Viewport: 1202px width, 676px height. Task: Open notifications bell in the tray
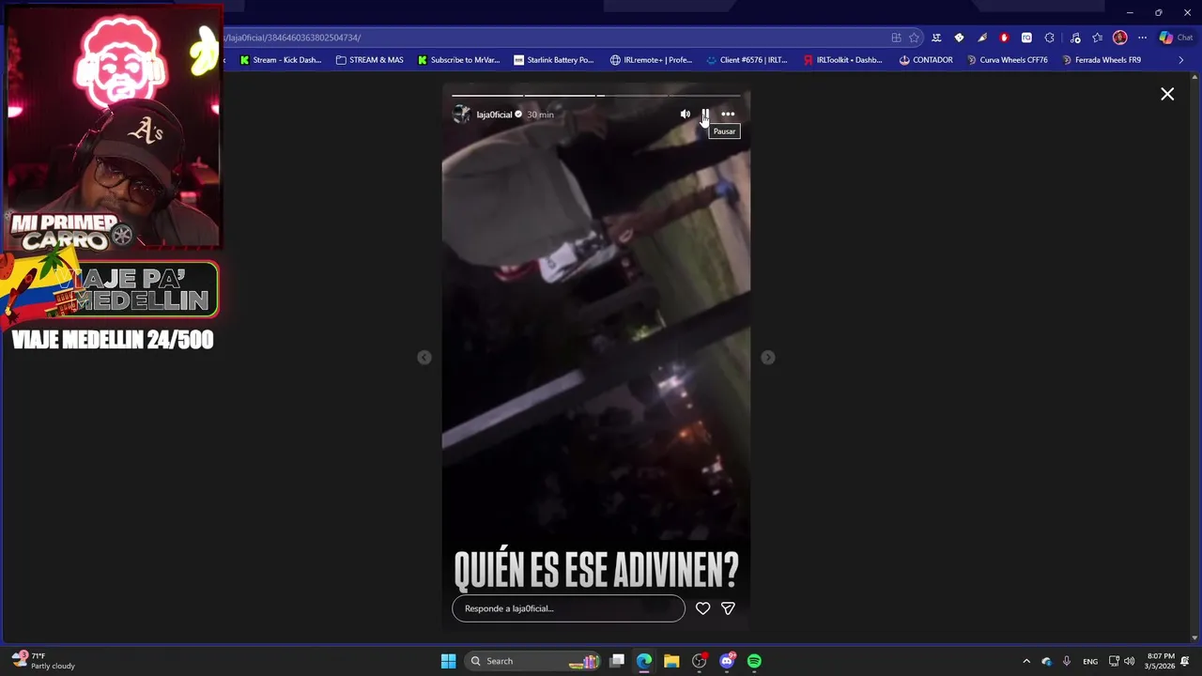[x=1185, y=661]
